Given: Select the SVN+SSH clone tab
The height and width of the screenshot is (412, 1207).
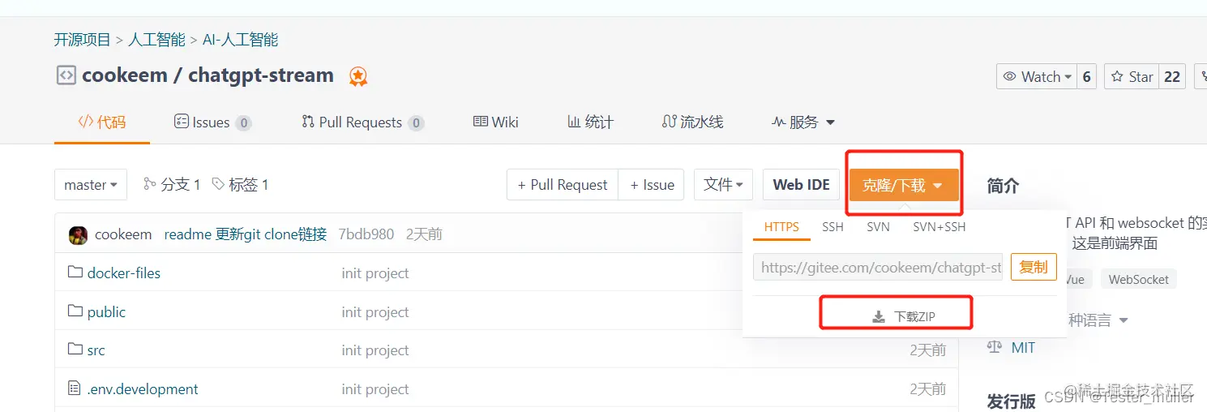Looking at the screenshot, I should [x=939, y=227].
